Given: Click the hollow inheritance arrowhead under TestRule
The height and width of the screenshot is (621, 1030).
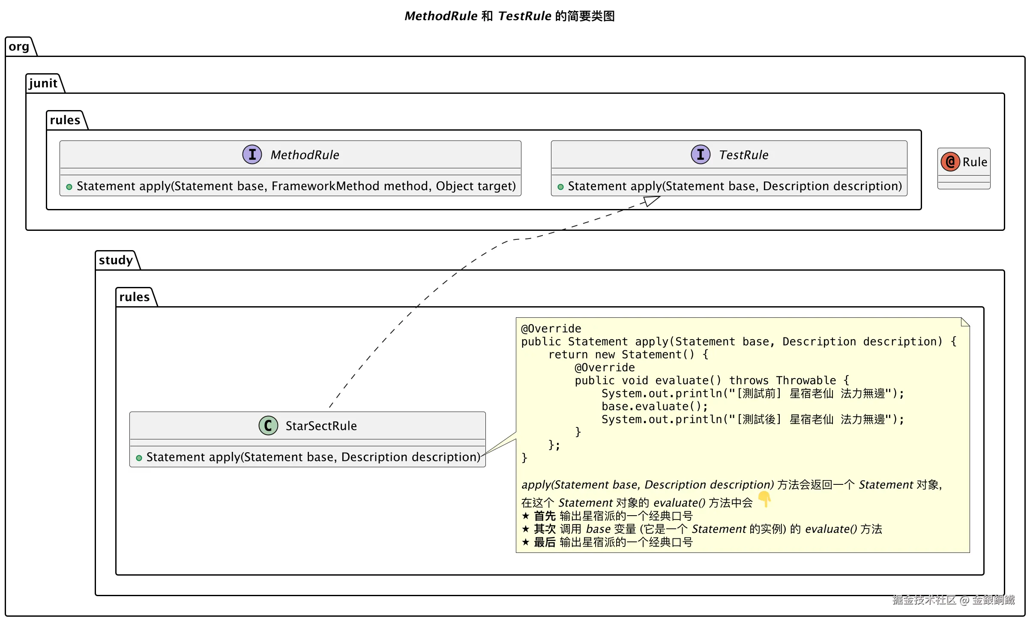Looking at the screenshot, I should pyautogui.click(x=651, y=200).
